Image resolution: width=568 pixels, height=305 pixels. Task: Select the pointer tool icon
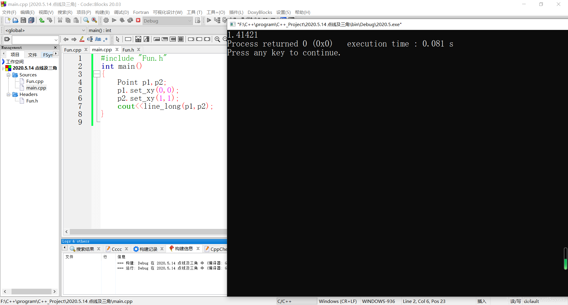pyautogui.click(x=118, y=39)
